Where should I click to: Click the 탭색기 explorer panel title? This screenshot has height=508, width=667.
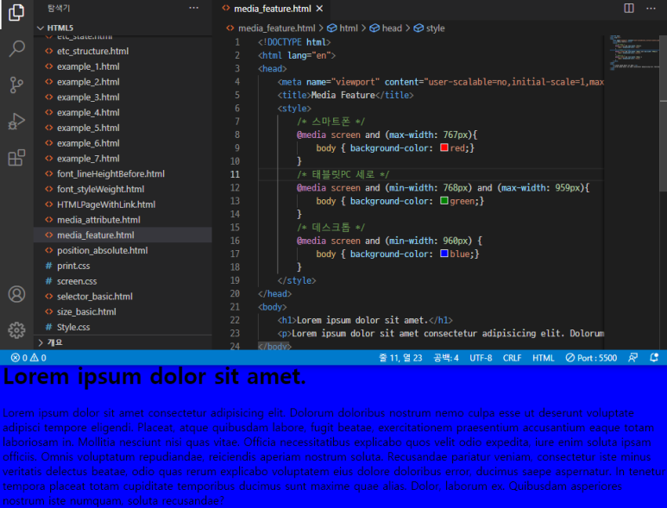59,8
